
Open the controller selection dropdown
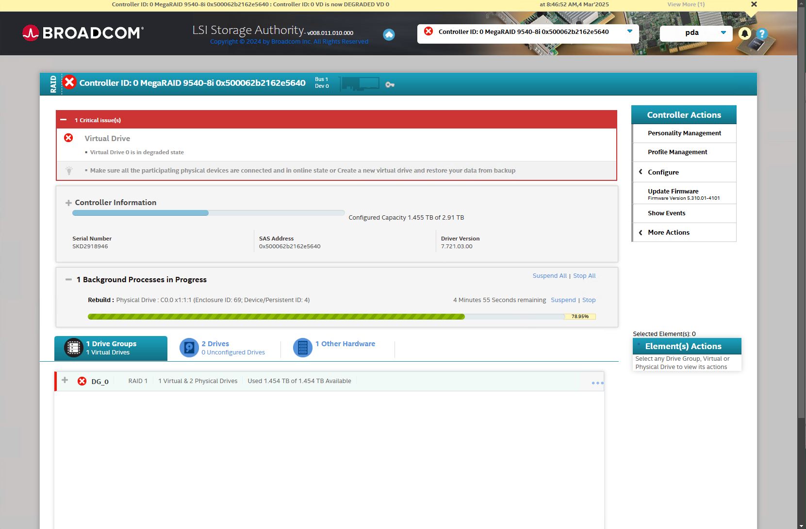630,32
